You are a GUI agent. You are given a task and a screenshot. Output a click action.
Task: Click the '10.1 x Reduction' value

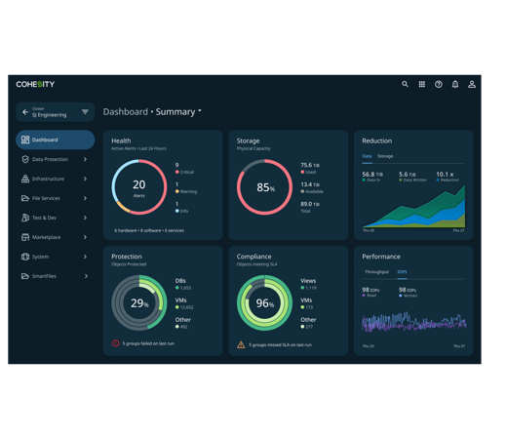448,177
